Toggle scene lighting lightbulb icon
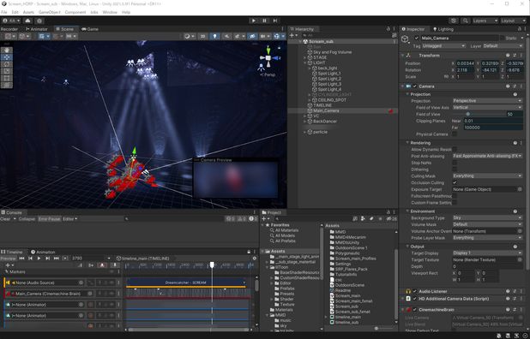Viewport: 530px width, 339px height. click(214, 36)
